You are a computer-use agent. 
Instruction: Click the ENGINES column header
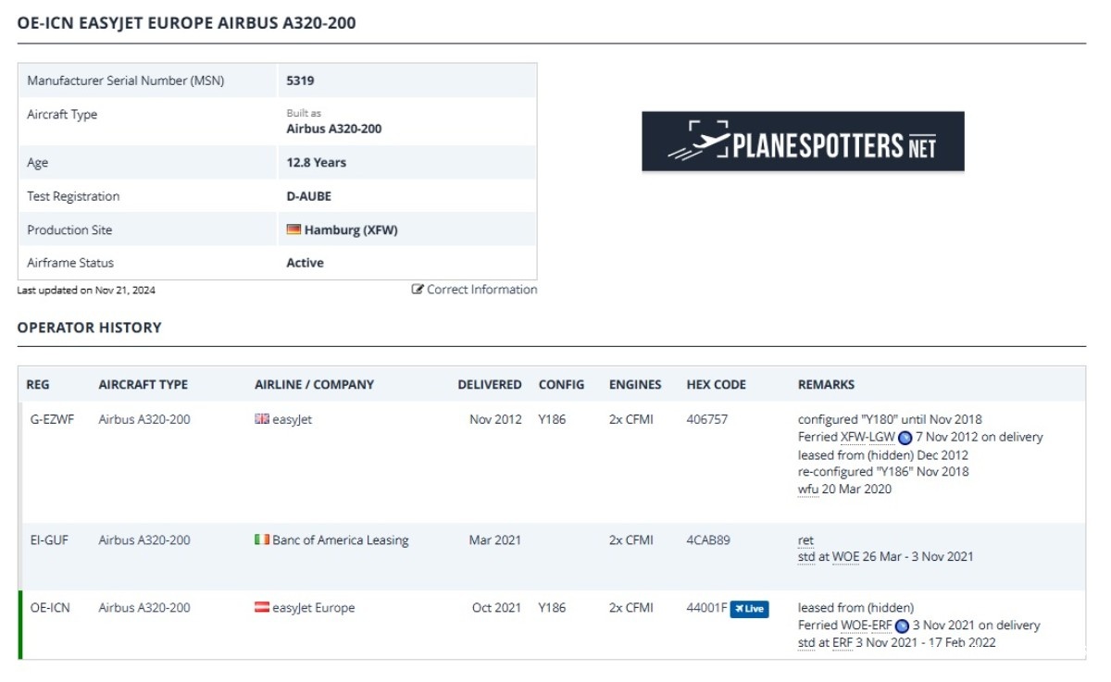[x=635, y=385]
